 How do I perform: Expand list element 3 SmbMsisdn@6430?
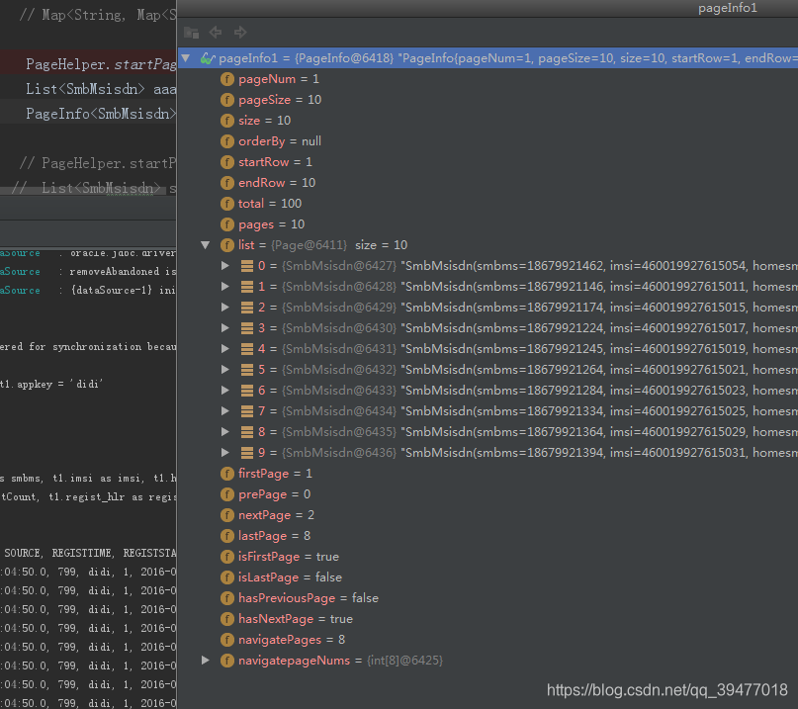coord(224,327)
